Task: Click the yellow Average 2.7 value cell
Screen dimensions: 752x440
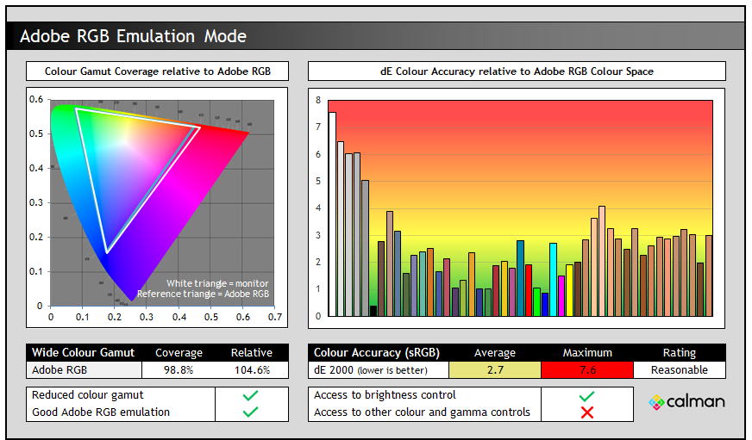Action: pos(494,369)
